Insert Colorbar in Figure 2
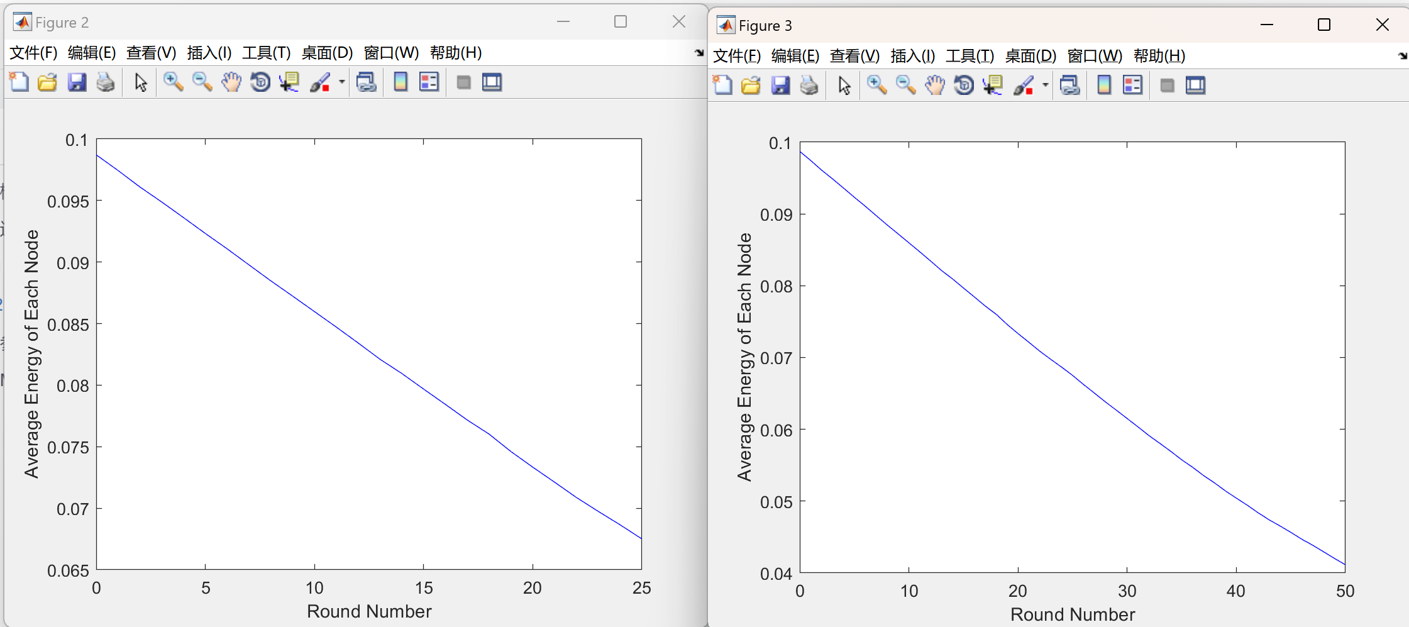1409x627 pixels. tap(401, 82)
